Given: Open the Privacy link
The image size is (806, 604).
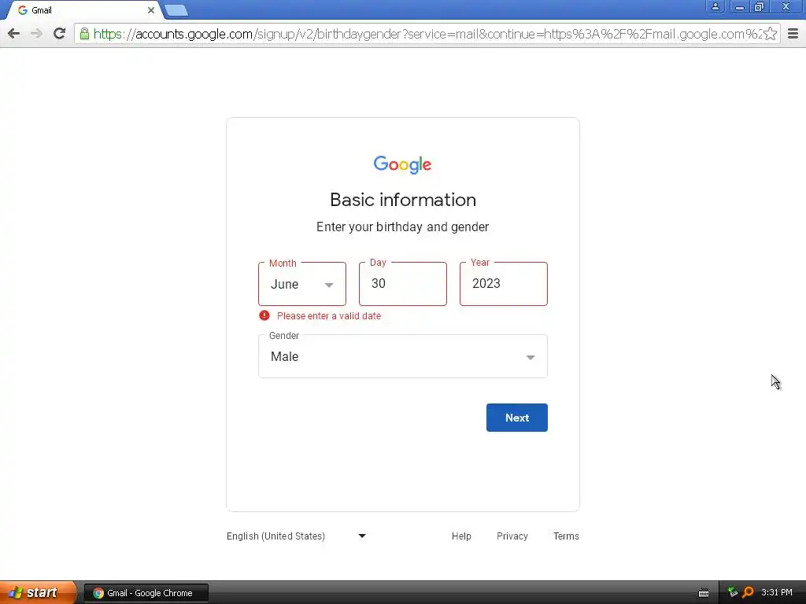Looking at the screenshot, I should 512,536.
